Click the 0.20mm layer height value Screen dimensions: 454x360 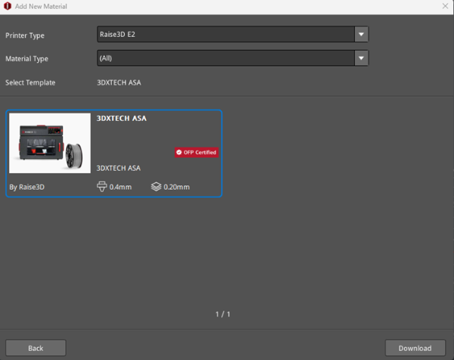point(176,187)
